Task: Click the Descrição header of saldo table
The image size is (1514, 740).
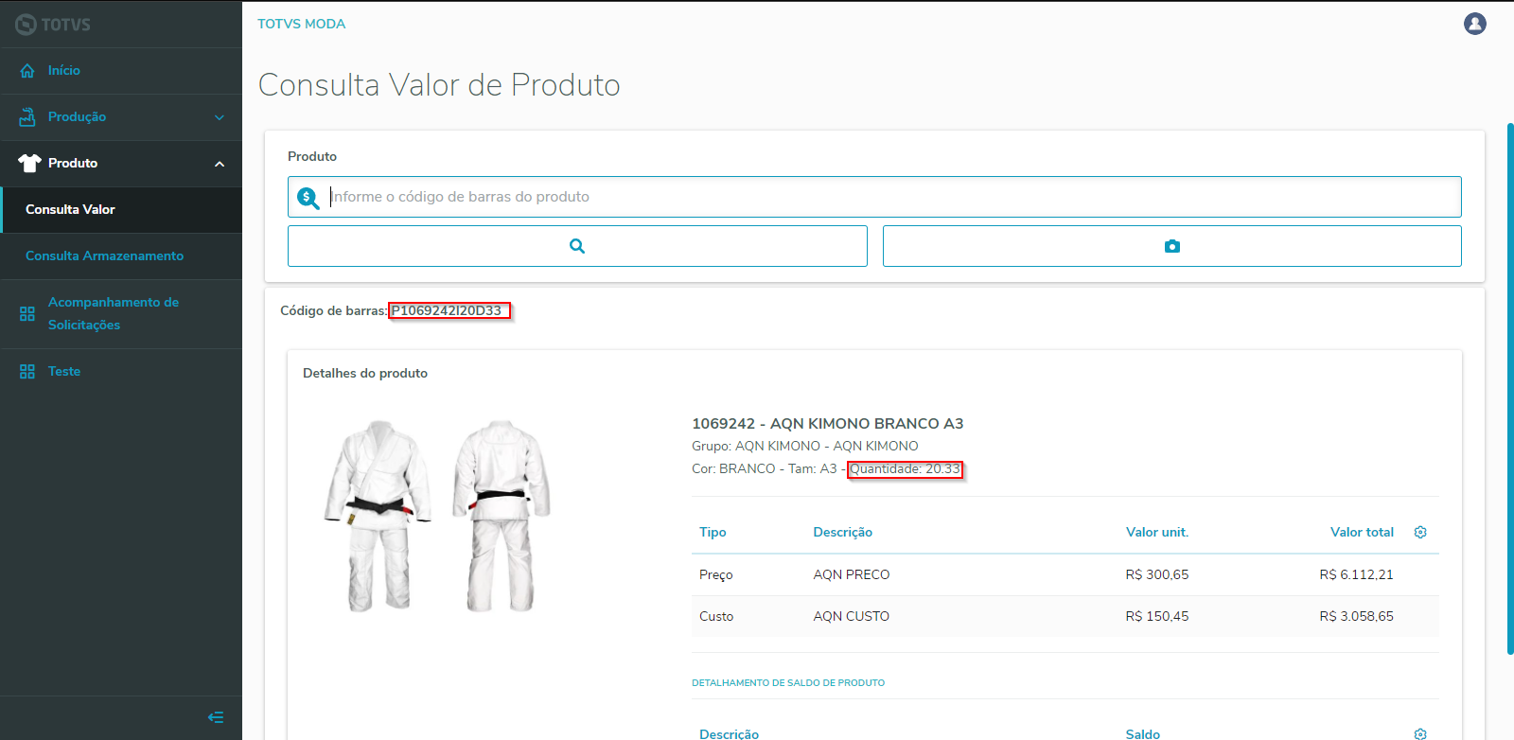Action: [x=729, y=734]
